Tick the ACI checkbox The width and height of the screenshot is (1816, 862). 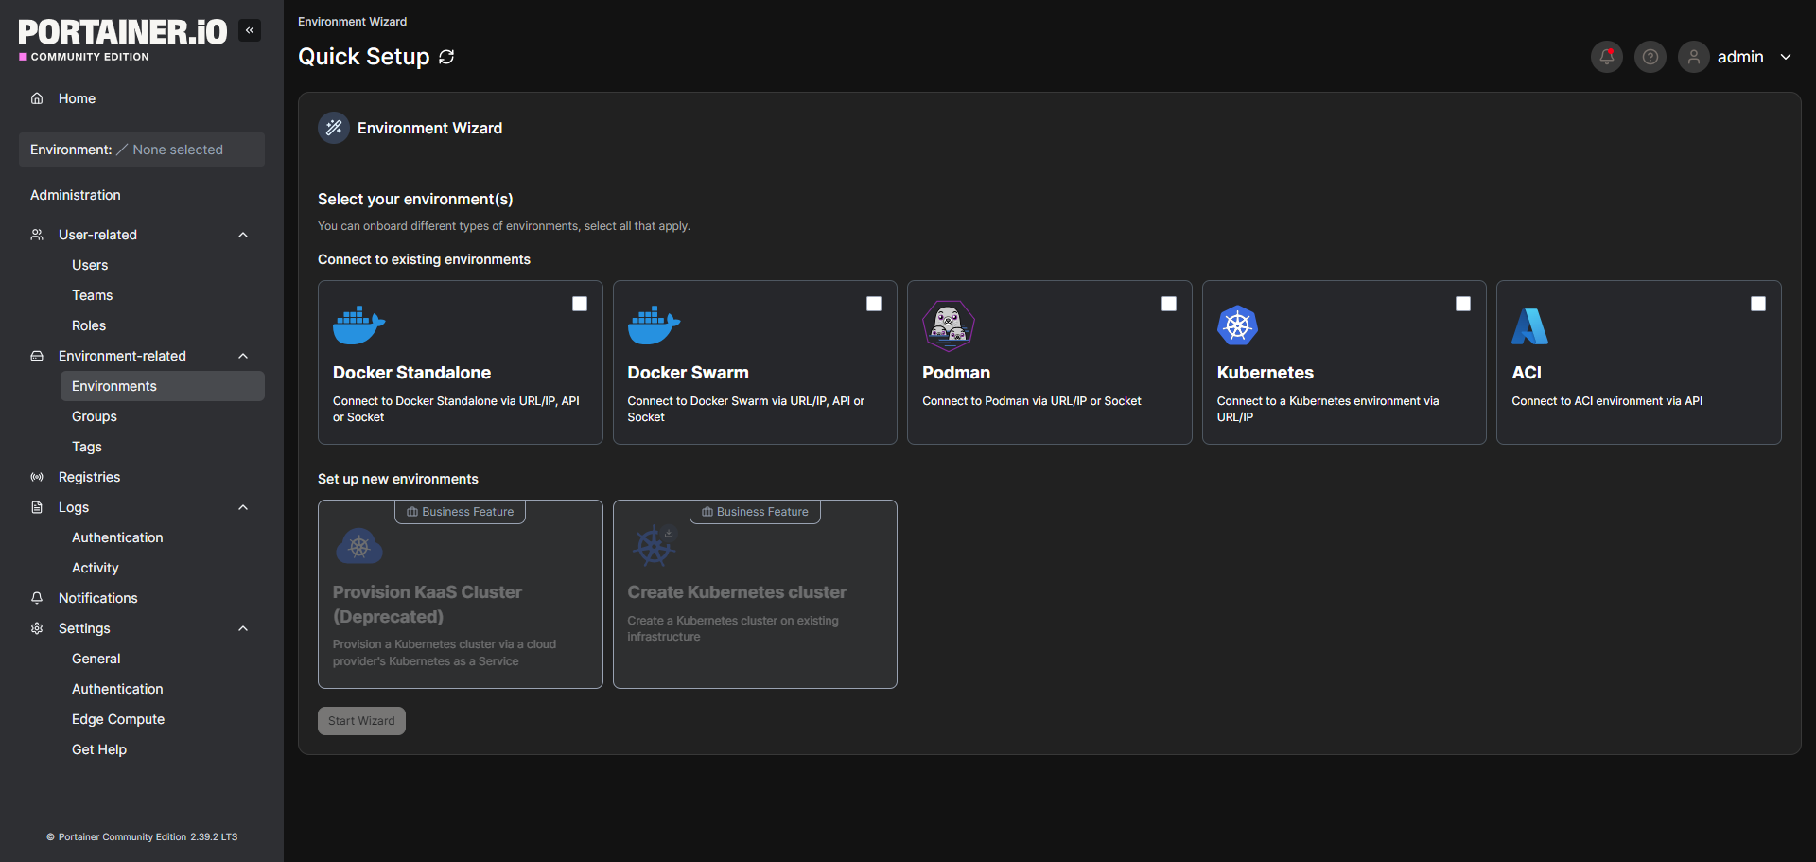coord(1758,304)
